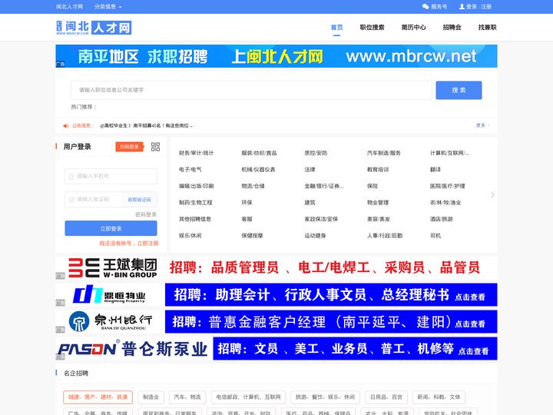Image resolution: width=553 pixels, height=415 pixels.
Task: Select the 制造业 industry tag
Action: pyautogui.click(x=151, y=397)
